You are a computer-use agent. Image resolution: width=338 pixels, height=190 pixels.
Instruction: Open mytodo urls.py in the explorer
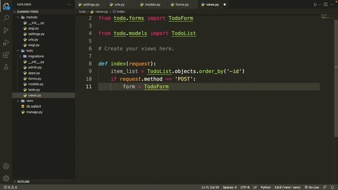coord(33,40)
